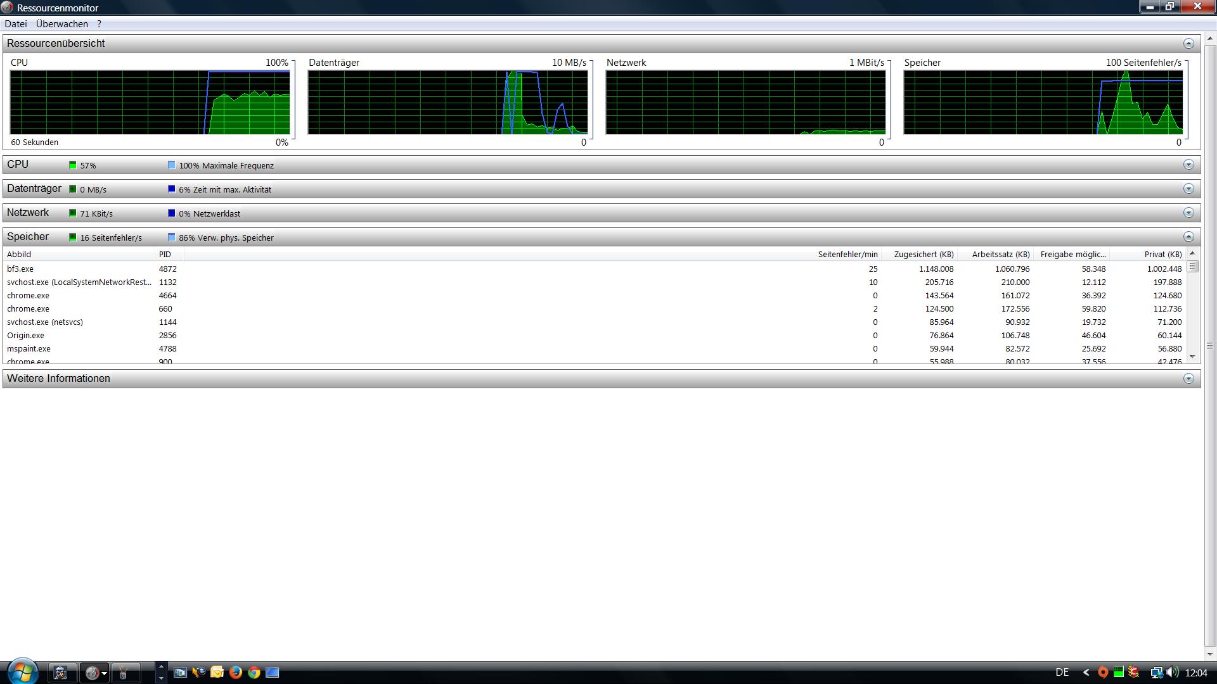The width and height of the screenshot is (1217, 684).
Task: Collapse the Ressourcenübersicht section
Action: coord(1188,44)
